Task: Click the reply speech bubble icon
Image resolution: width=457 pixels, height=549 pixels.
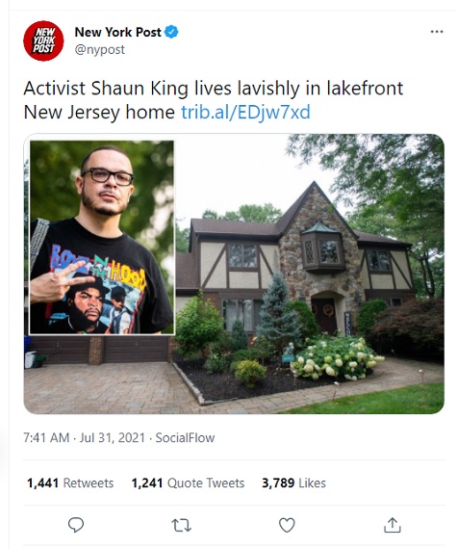Action: point(76,525)
